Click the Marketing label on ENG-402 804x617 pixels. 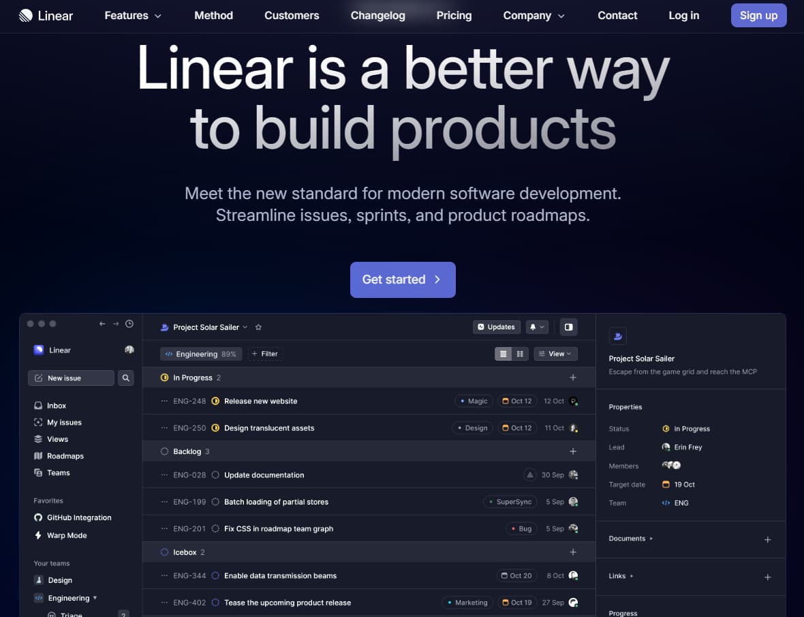pos(467,602)
